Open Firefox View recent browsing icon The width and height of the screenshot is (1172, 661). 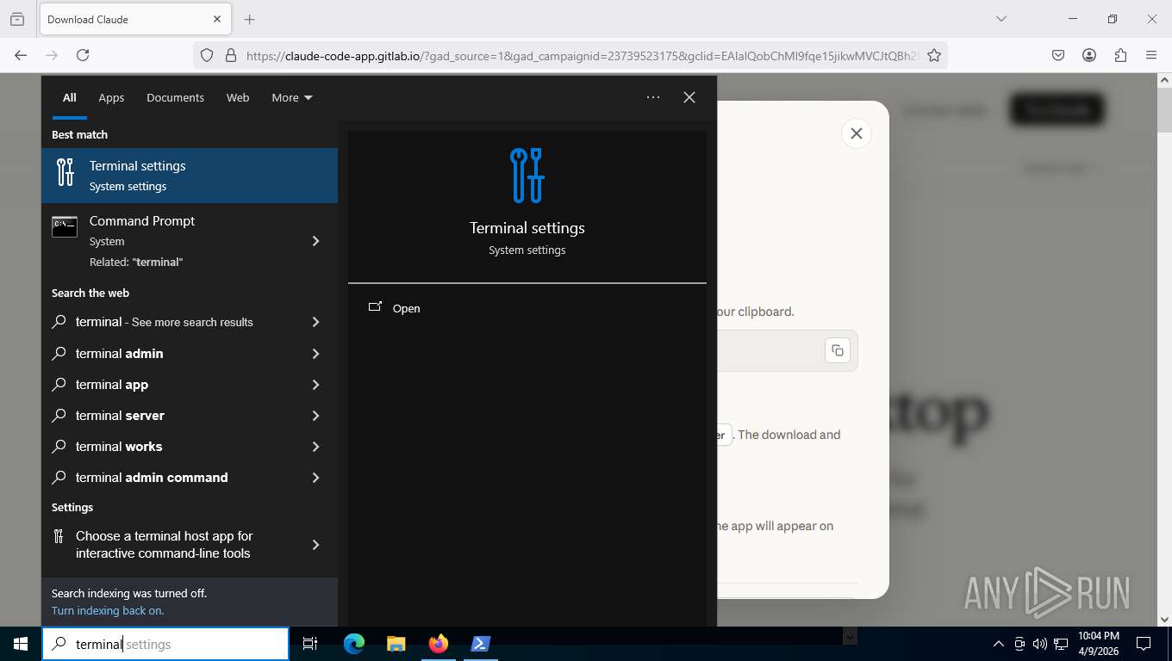coord(17,19)
